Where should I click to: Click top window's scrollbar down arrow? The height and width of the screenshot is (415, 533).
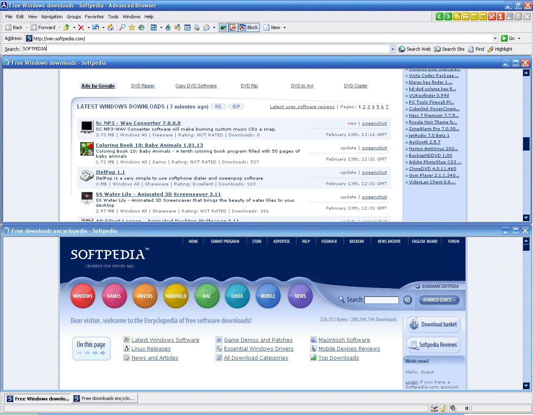[526, 217]
